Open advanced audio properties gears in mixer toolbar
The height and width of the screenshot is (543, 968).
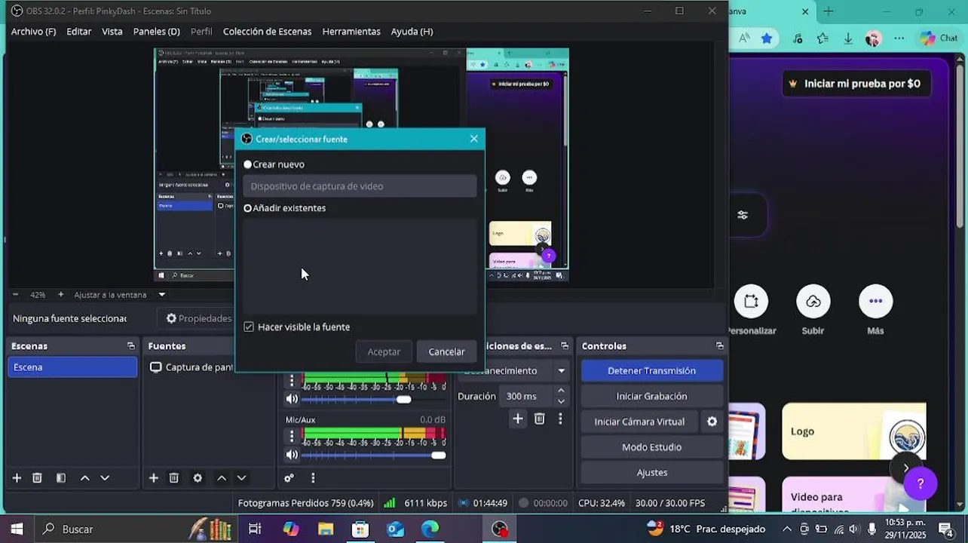289,477
